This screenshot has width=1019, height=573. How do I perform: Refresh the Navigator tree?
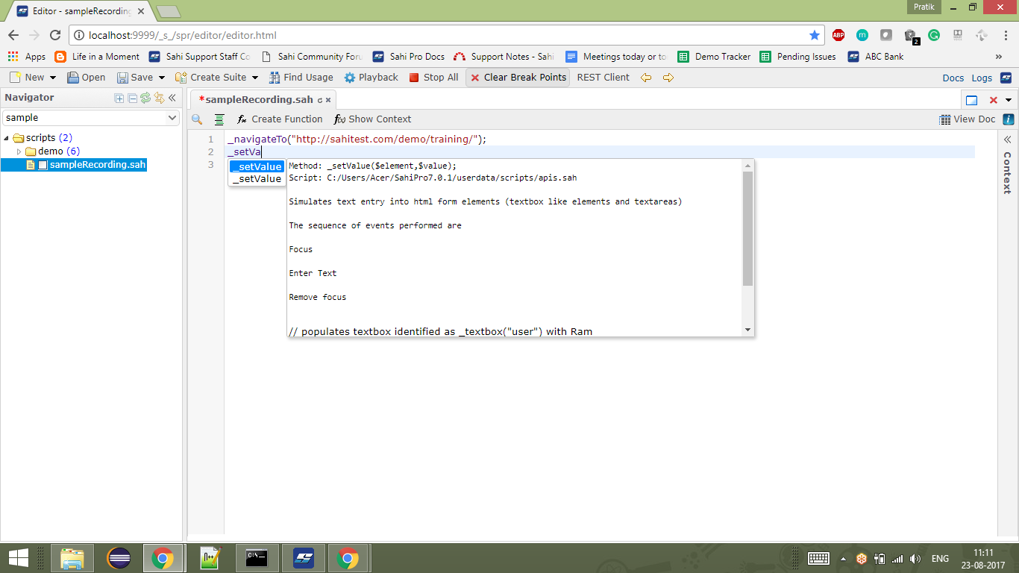(x=145, y=98)
